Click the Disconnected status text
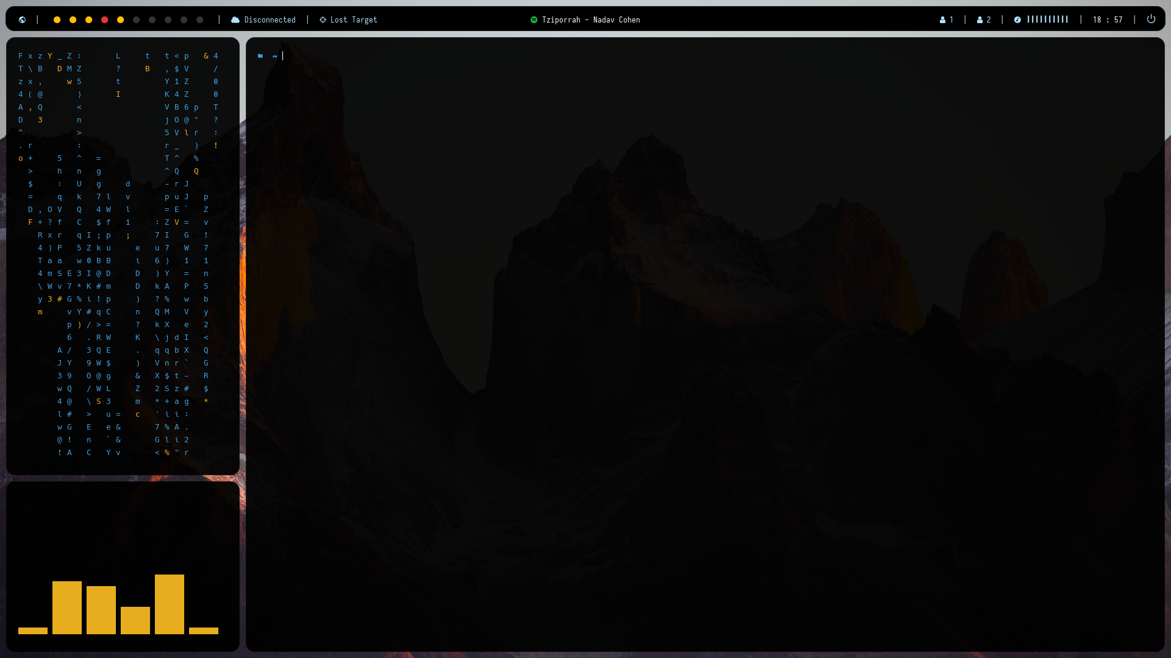Image resolution: width=1171 pixels, height=658 pixels. pos(270,19)
